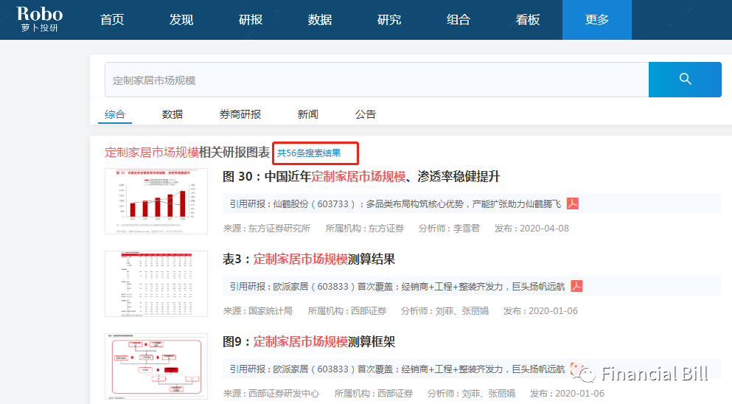
Task: Click 分析师：刘菲、张丽娟 in the 表3 row
Action: point(445,311)
